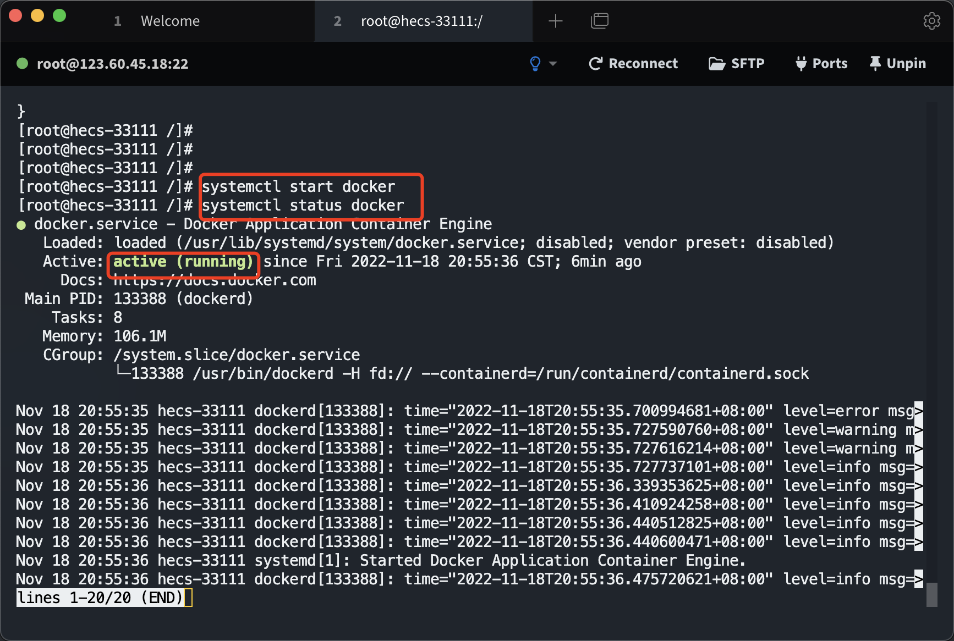Switch to the Welcome tab
This screenshot has width=954, height=641.
pyautogui.click(x=170, y=21)
